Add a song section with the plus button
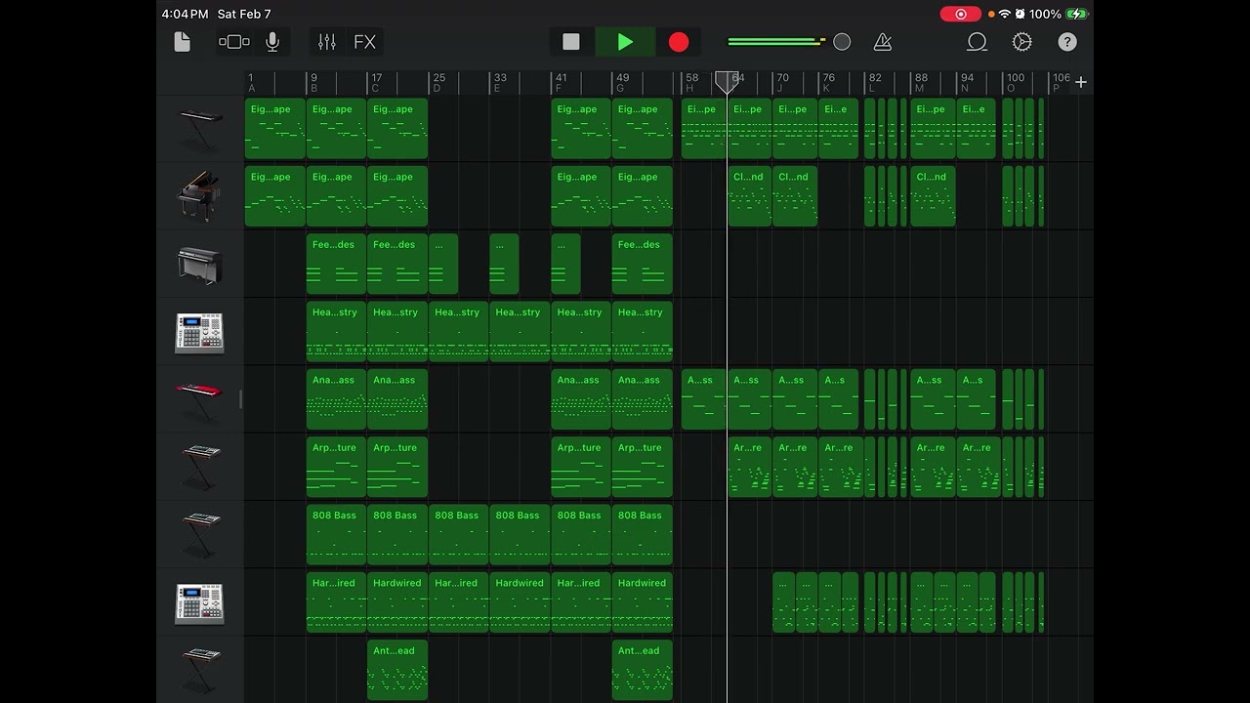Viewport: 1250px width, 703px height. [1081, 82]
